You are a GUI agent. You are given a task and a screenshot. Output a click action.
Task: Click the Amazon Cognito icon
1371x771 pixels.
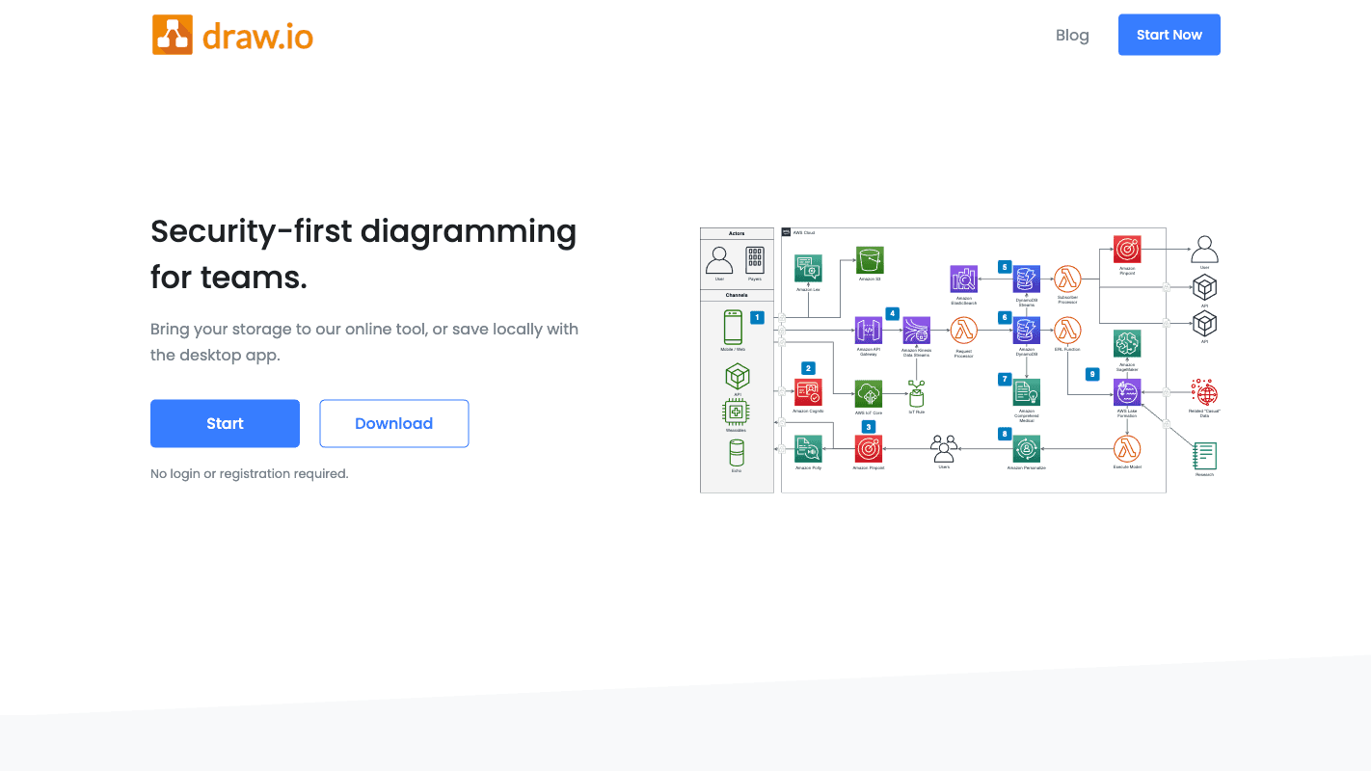[x=808, y=392]
